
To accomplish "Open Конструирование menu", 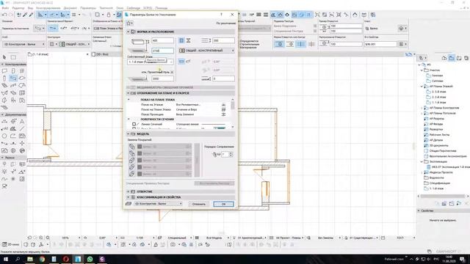I will 48,8.
